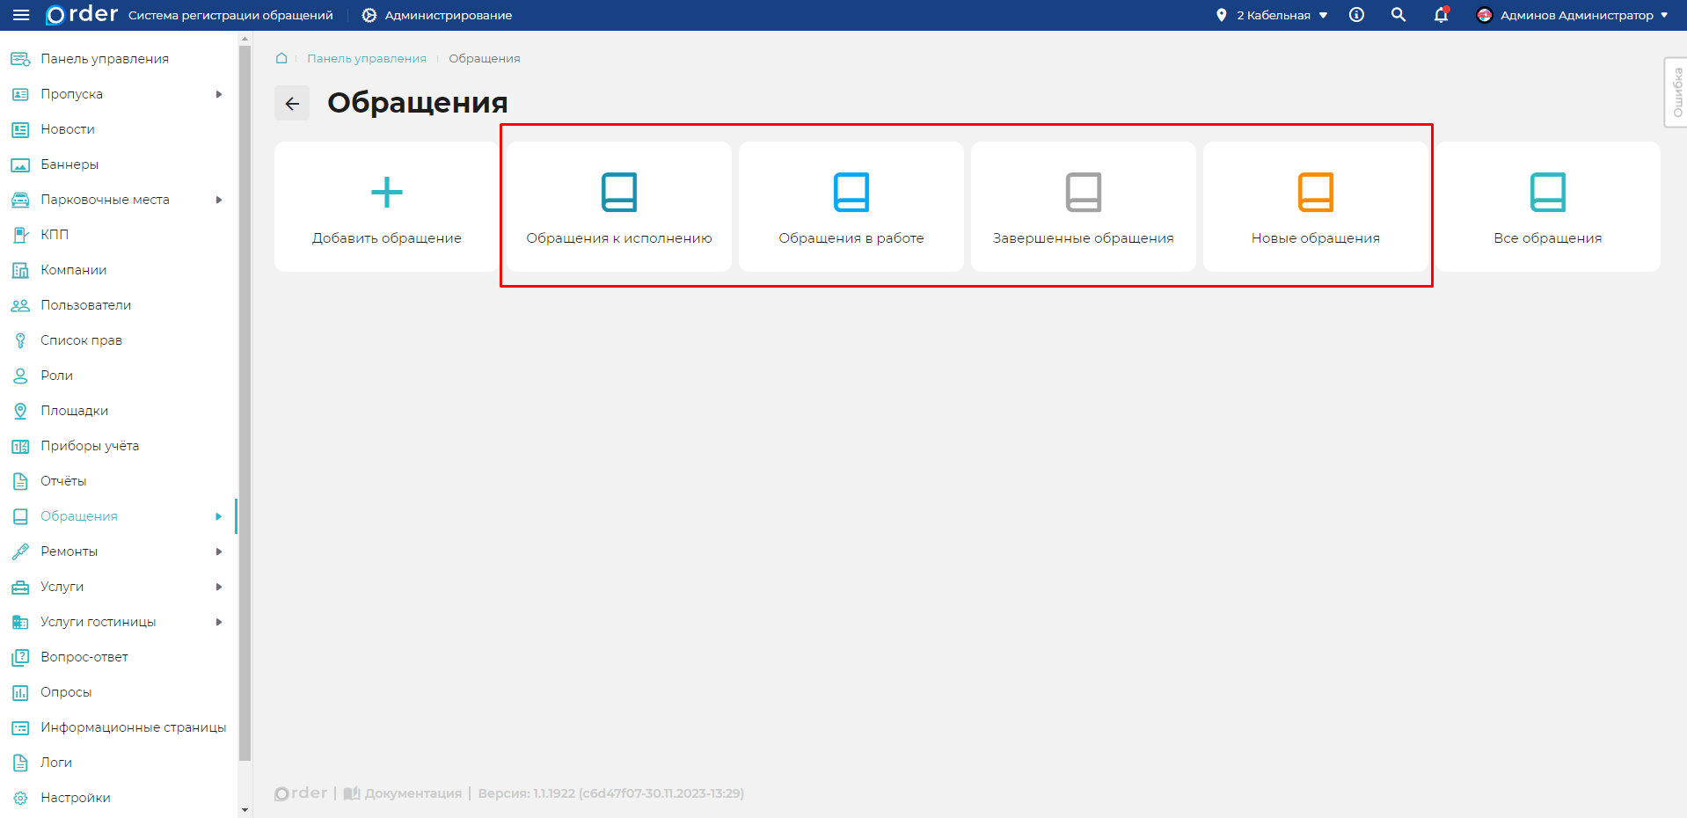The width and height of the screenshot is (1687, 818).
Task: Click the home icon in the breadcrumb
Action: coord(281,58)
